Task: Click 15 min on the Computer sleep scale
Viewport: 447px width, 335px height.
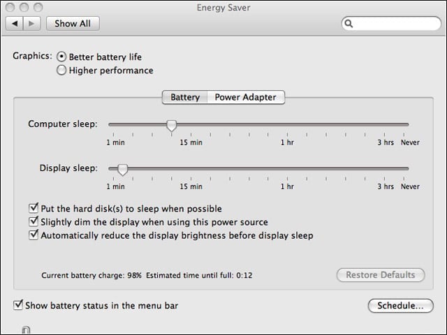Action: click(x=191, y=142)
